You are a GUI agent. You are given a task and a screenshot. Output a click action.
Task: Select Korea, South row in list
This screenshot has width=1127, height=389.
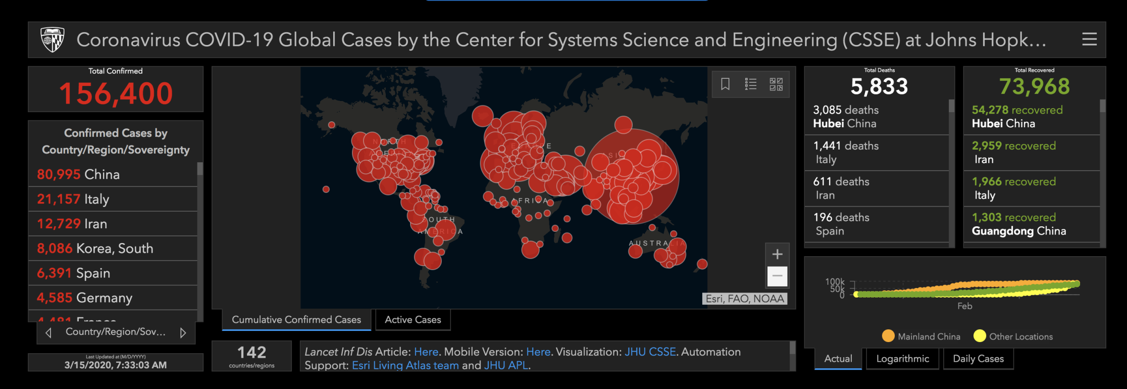point(113,249)
